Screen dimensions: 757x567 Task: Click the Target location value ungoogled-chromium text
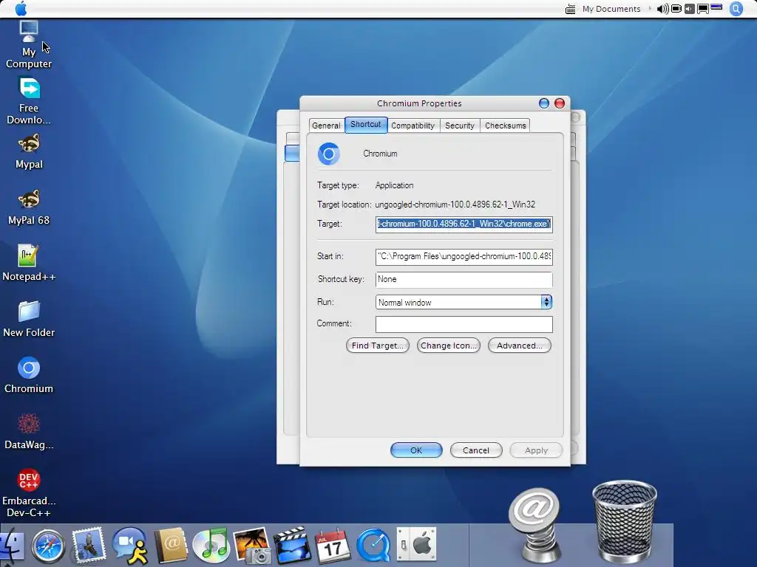click(455, 205)
